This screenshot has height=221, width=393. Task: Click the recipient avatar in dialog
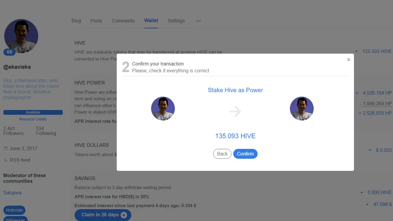pyautogui.click(x=302, y=109)
